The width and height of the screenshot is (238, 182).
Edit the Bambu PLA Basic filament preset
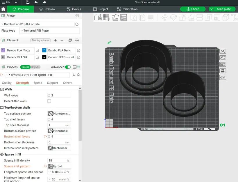click(x=78, y=50)
